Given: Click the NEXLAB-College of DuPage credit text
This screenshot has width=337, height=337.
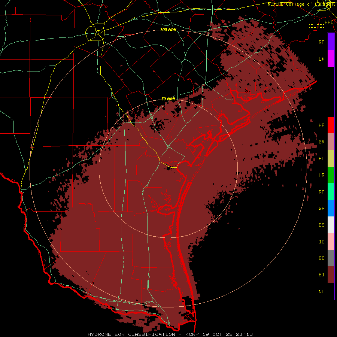Looking at the screenshot, I should 301,4.
